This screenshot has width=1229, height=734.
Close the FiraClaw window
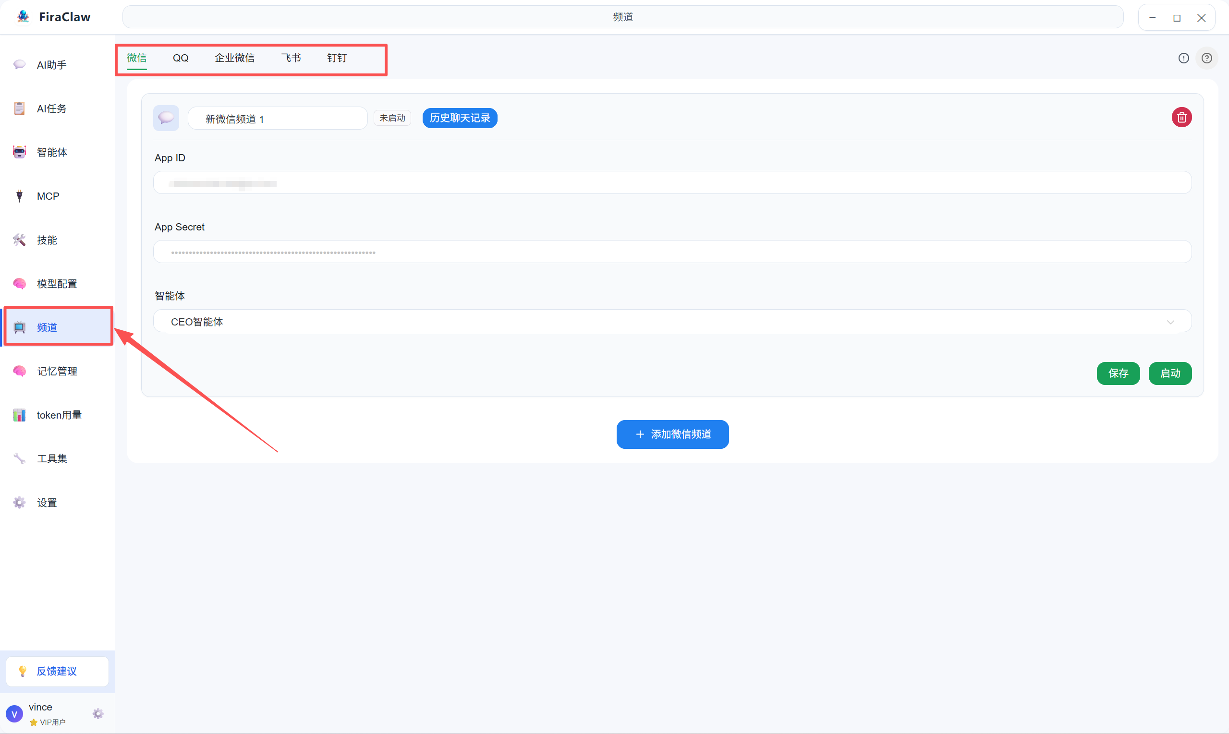(x=1201, y=18)
